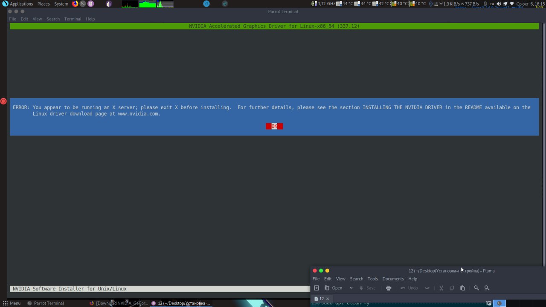Click the paper-plane tray icon
Image resolution: width=546 pixels, height=307 pixels.
click(505, 4)
